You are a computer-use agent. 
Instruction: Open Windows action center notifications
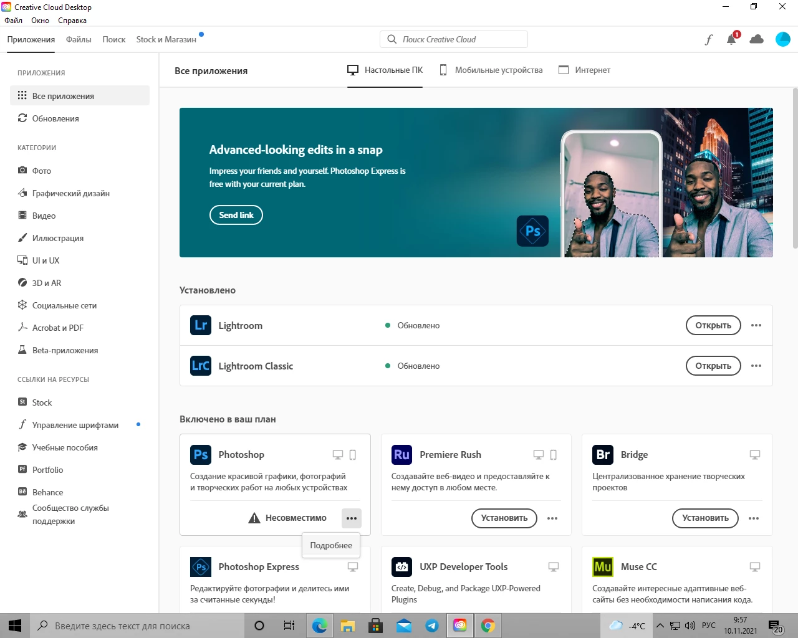pos(776,626)
